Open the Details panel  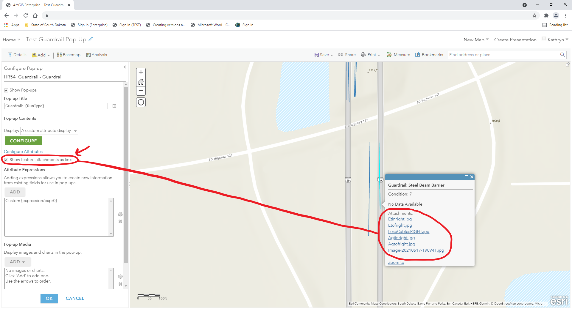pyautogui.click(x=17, y=55)
